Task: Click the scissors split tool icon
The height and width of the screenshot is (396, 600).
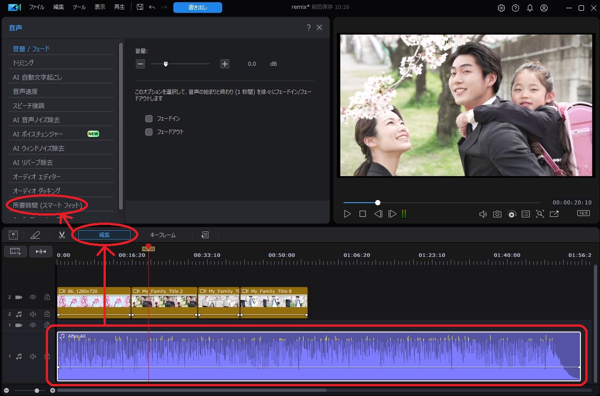Action: pyautogui.click(x=62, y=235)
